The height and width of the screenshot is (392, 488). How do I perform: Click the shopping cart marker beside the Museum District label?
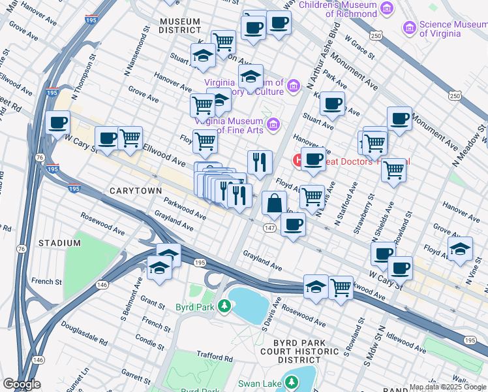coord(224,43)
